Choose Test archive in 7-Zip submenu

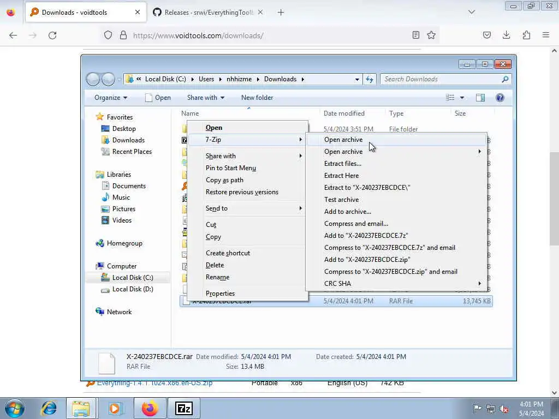pos(396,200)
